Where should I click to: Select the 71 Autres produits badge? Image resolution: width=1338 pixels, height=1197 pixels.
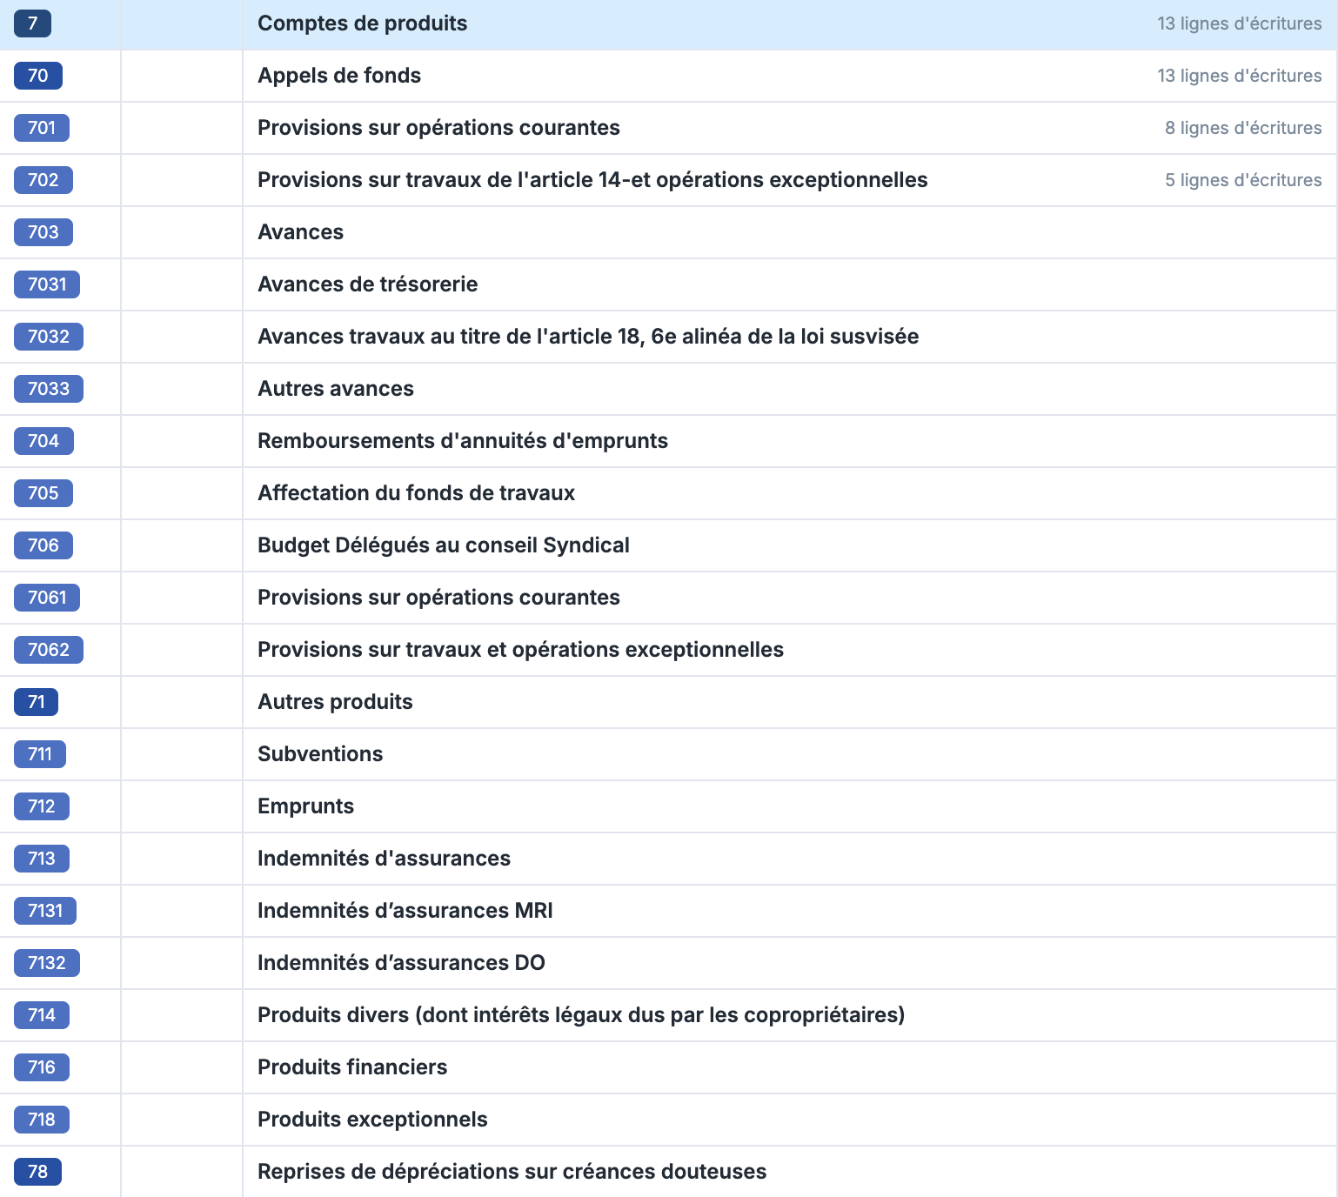tap(36, 702)
